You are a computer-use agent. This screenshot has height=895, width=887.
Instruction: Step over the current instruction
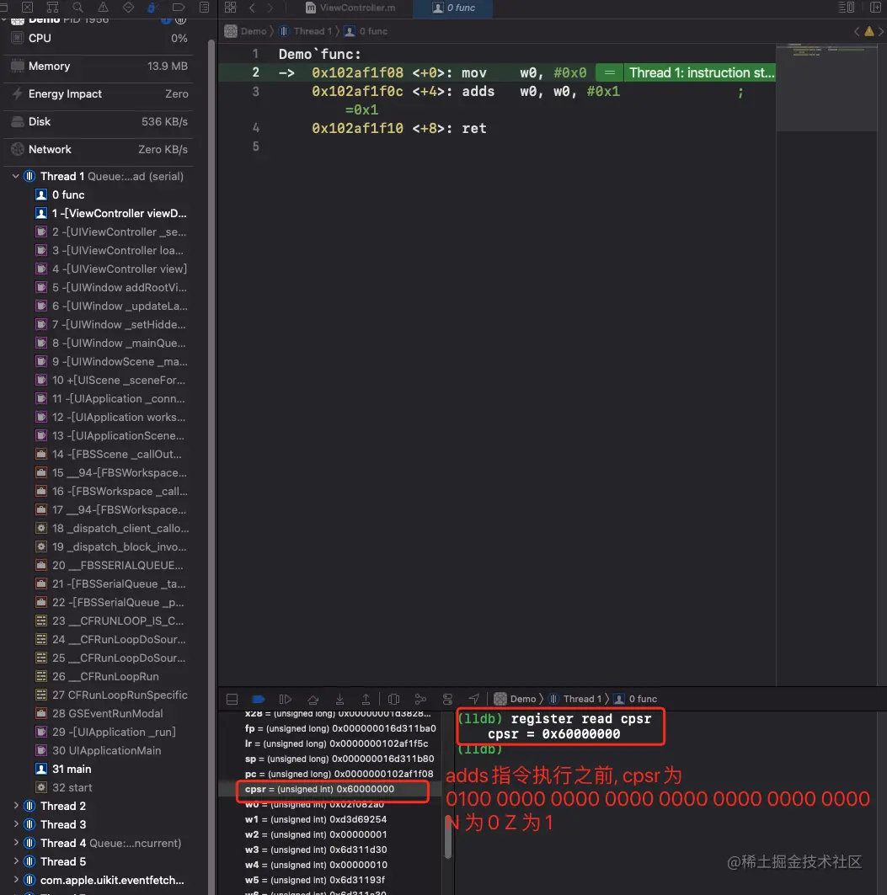(313, 699)
